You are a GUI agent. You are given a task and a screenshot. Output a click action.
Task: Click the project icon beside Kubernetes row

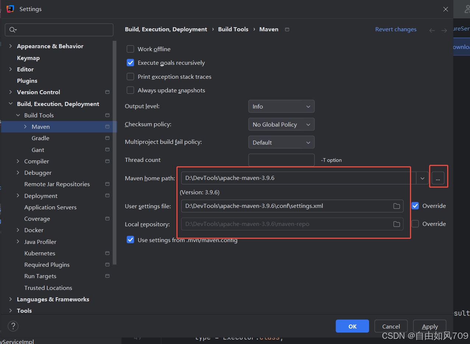point(107,253)
